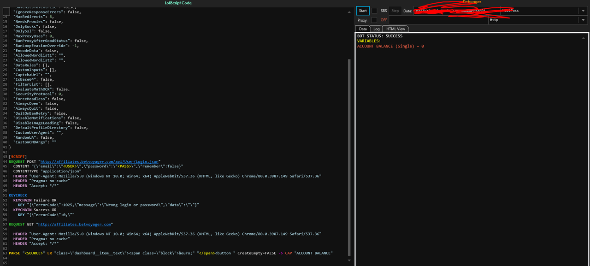
Task: Click the KEYCHAIN Success OR line
Action: point(35,210)
